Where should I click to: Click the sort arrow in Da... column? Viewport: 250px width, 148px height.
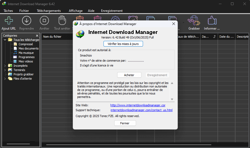tap(215, 37)
